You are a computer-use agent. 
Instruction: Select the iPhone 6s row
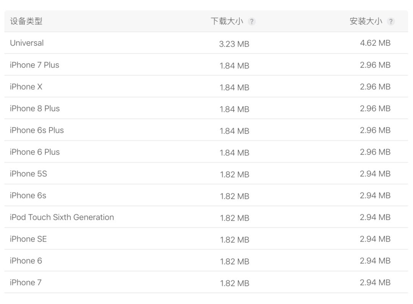28,195
